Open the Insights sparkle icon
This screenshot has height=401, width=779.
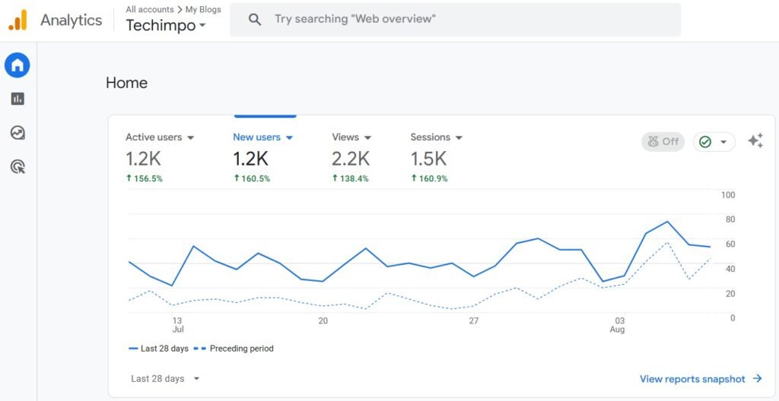[x=755, y=141]
